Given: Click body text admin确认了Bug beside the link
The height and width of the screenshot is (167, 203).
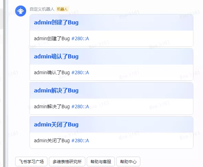Looking at the screenshot, I should (x=52, y=73).
